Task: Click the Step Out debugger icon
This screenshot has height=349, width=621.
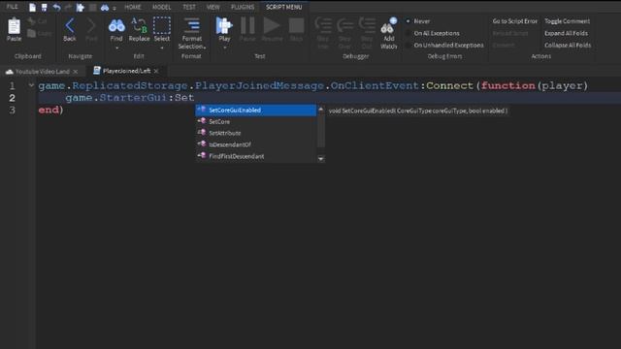Action: point(367,26)
